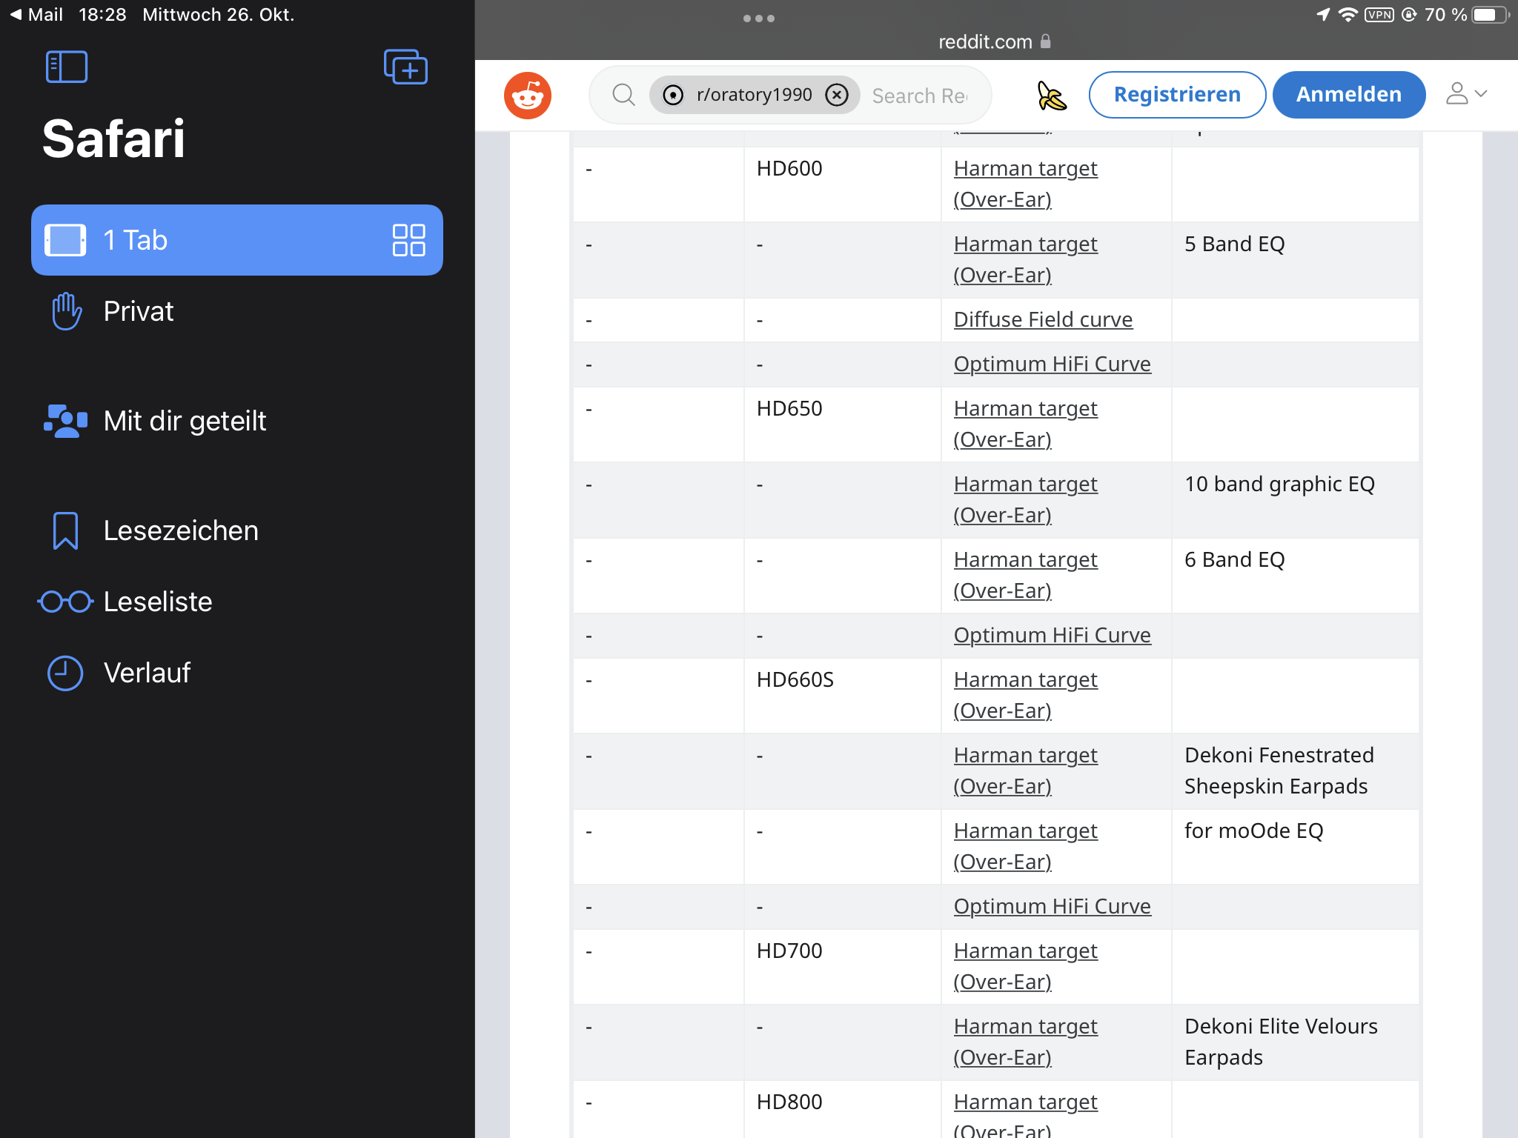The image size is (1518, 1138).
Task: Click Registrieren button
Action: pos(1177,95)
